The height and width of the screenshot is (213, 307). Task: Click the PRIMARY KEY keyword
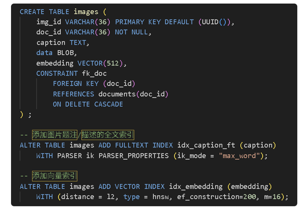pyautogui.click(x=138, y=22)
